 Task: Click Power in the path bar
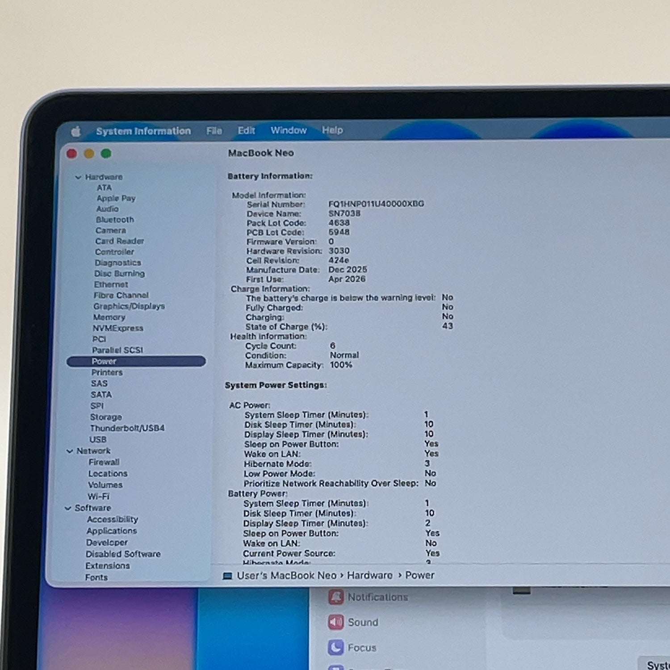point(420,575)
